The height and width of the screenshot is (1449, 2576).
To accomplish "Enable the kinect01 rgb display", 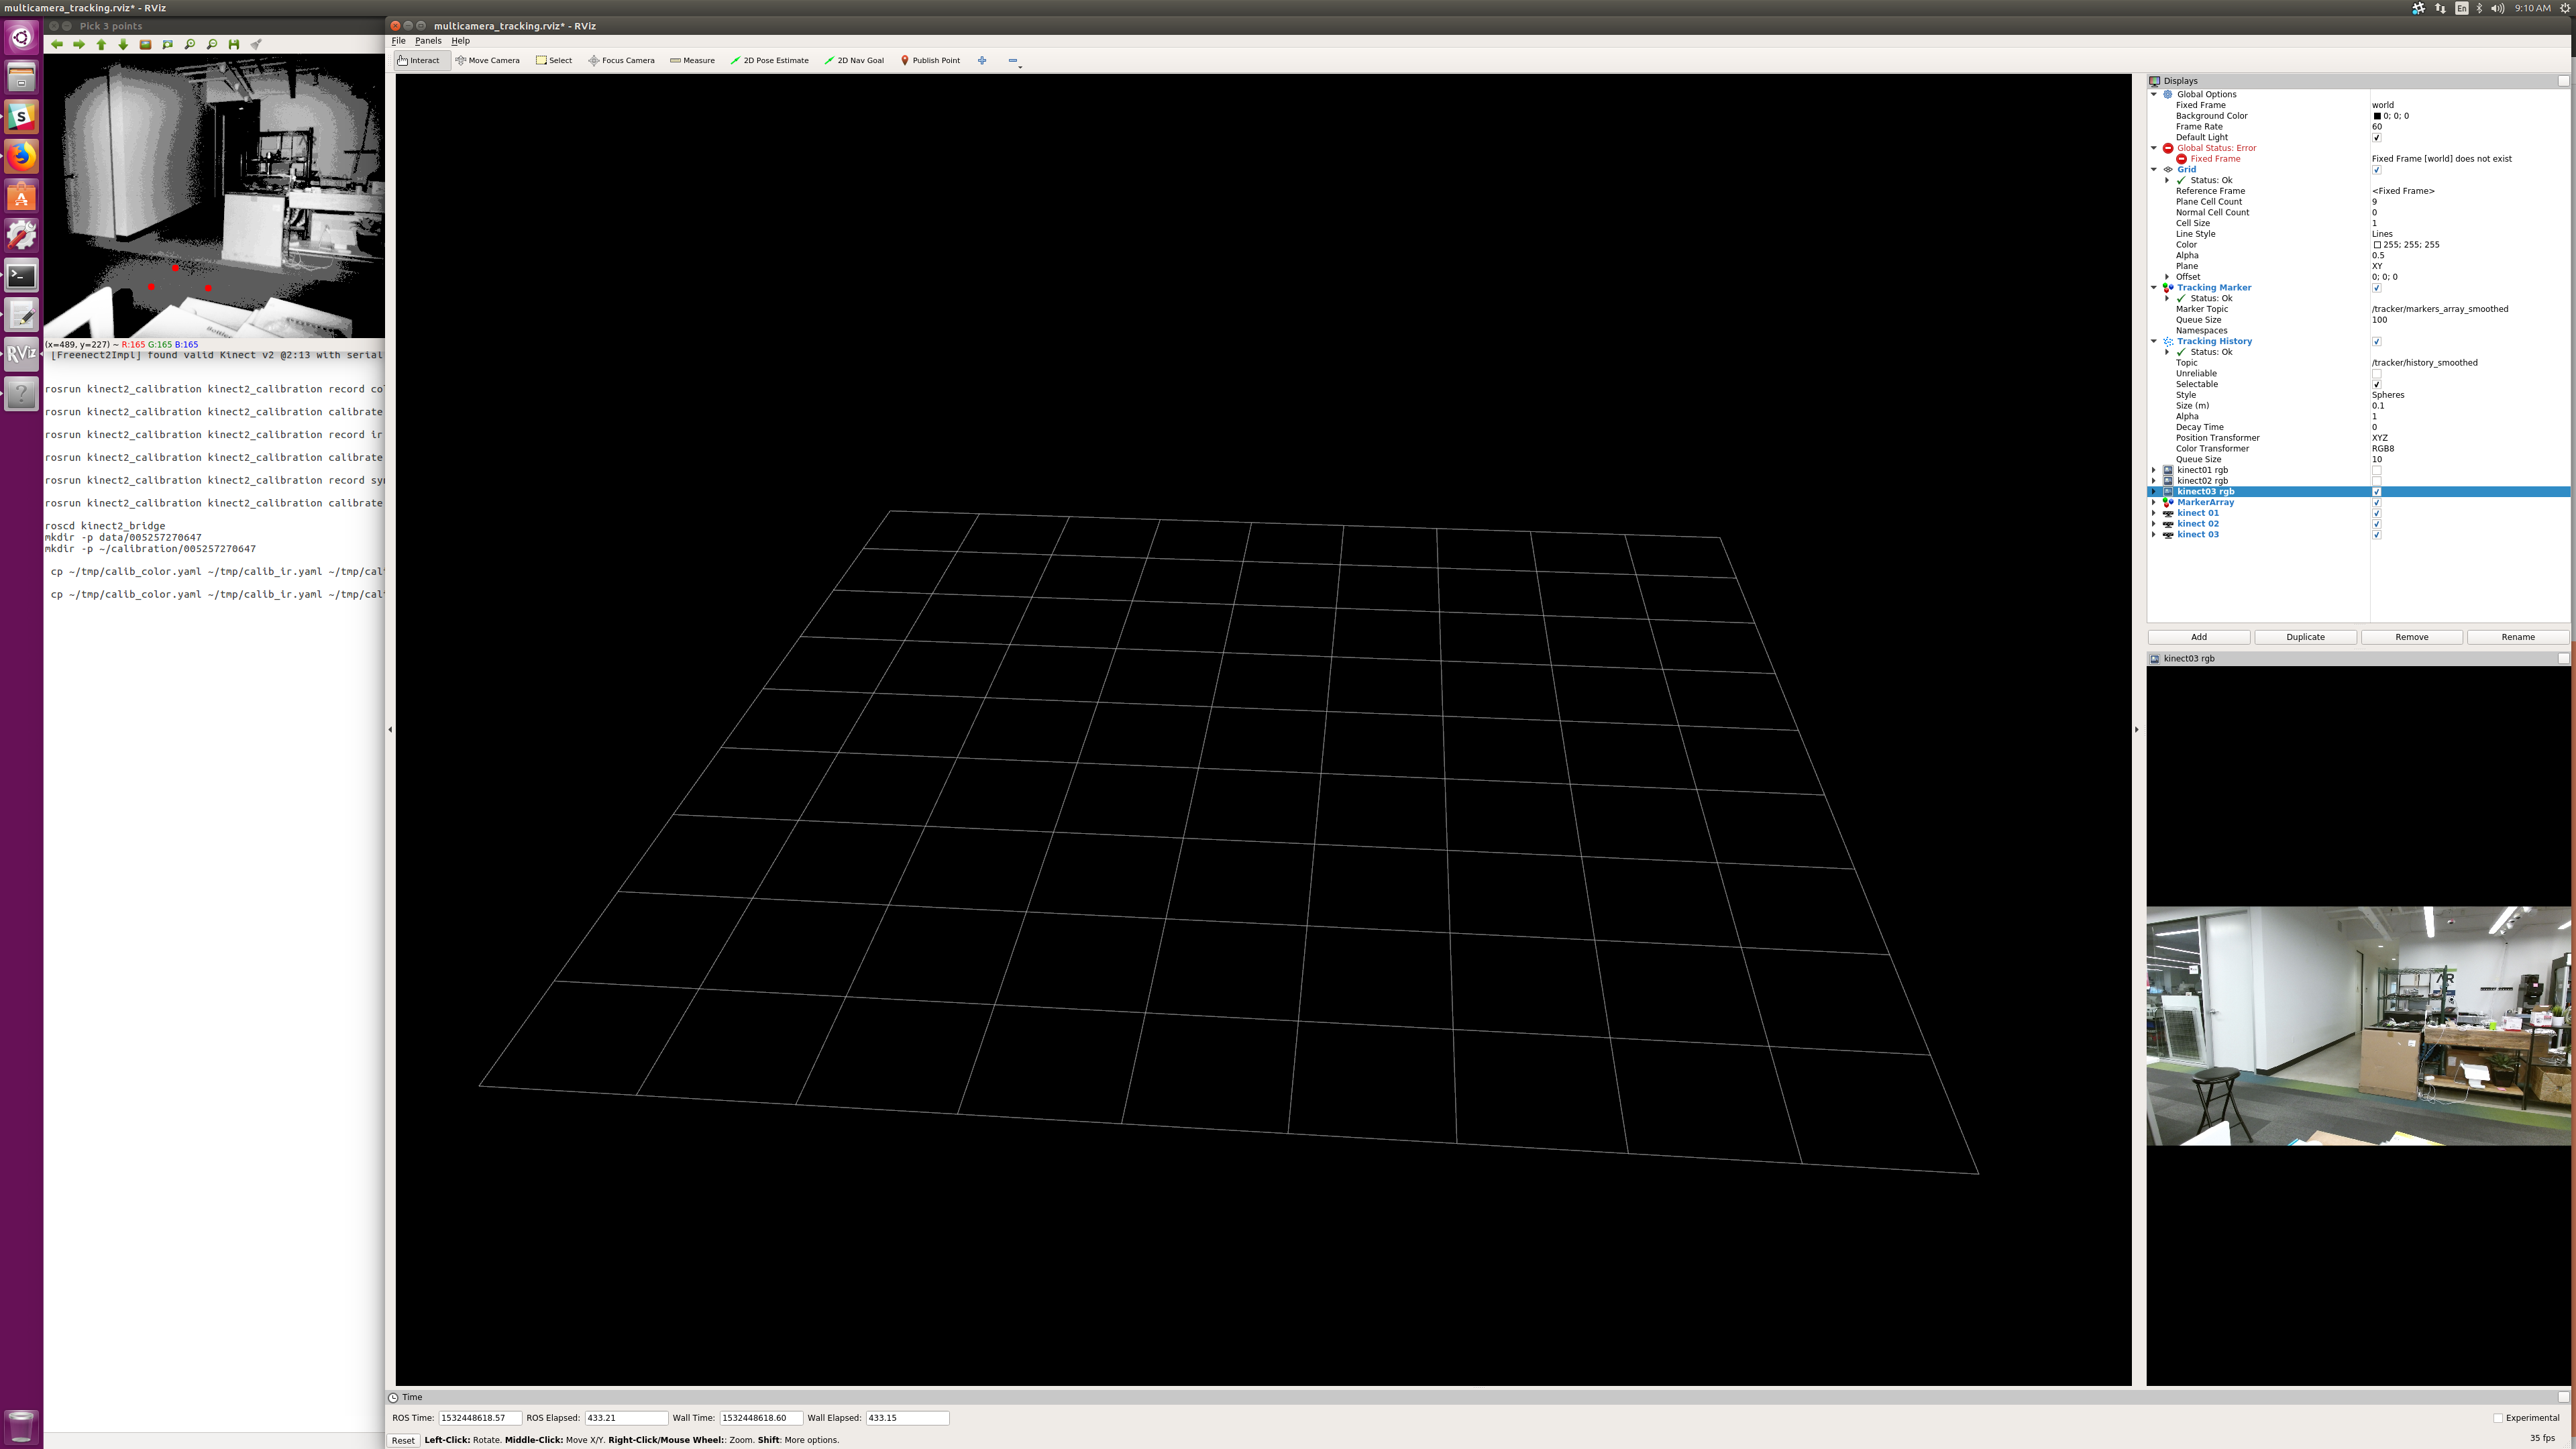I will click(x=2377, y=470).
